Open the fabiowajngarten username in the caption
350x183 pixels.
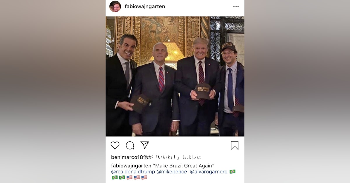coord(131,166)
